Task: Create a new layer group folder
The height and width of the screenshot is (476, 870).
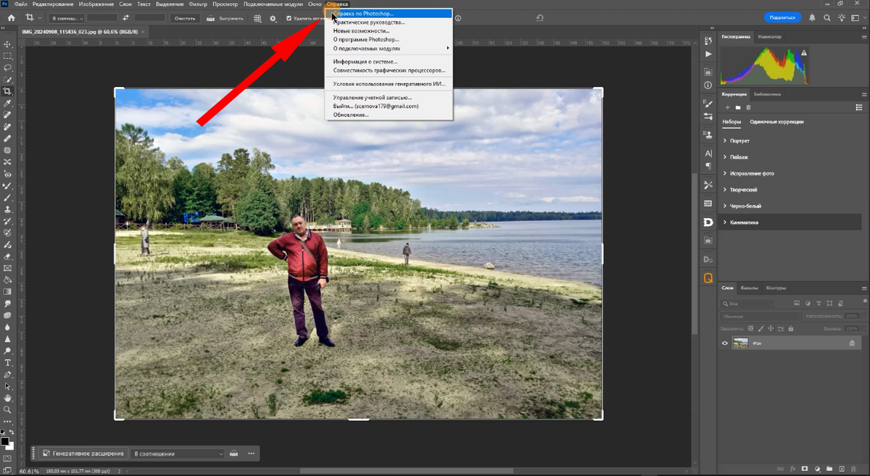Action: coord(829,469)
